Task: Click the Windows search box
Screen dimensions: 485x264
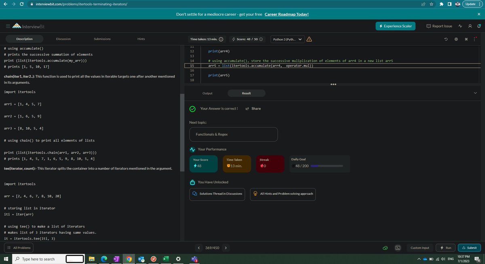Action: click(x=48, y=259)
